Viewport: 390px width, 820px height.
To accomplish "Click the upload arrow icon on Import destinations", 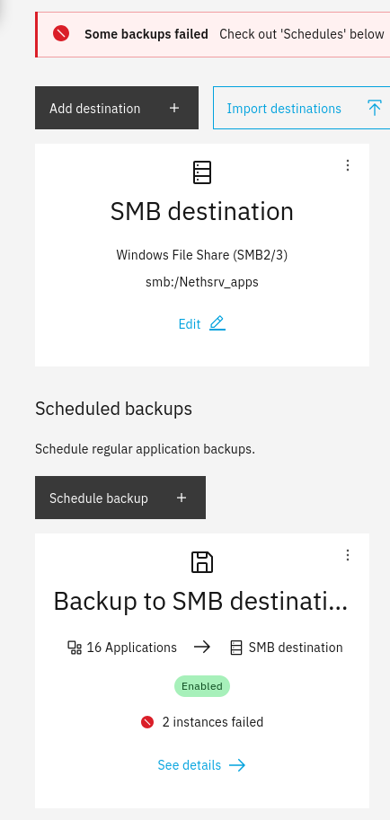I will (x=375, y=109).
